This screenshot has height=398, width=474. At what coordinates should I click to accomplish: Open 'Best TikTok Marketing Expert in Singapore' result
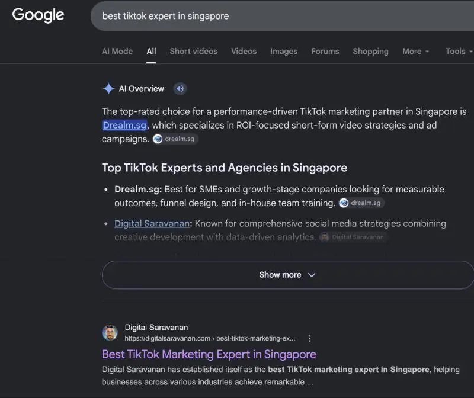click(209, 354)
